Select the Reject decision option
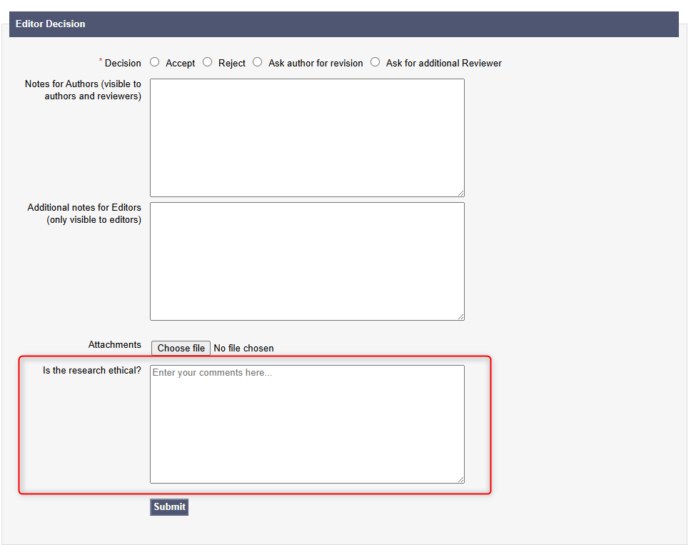 tap(208, 62)
